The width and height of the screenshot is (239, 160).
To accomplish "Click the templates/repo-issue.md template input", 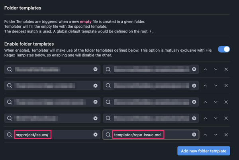I will (x=151, y=135).
